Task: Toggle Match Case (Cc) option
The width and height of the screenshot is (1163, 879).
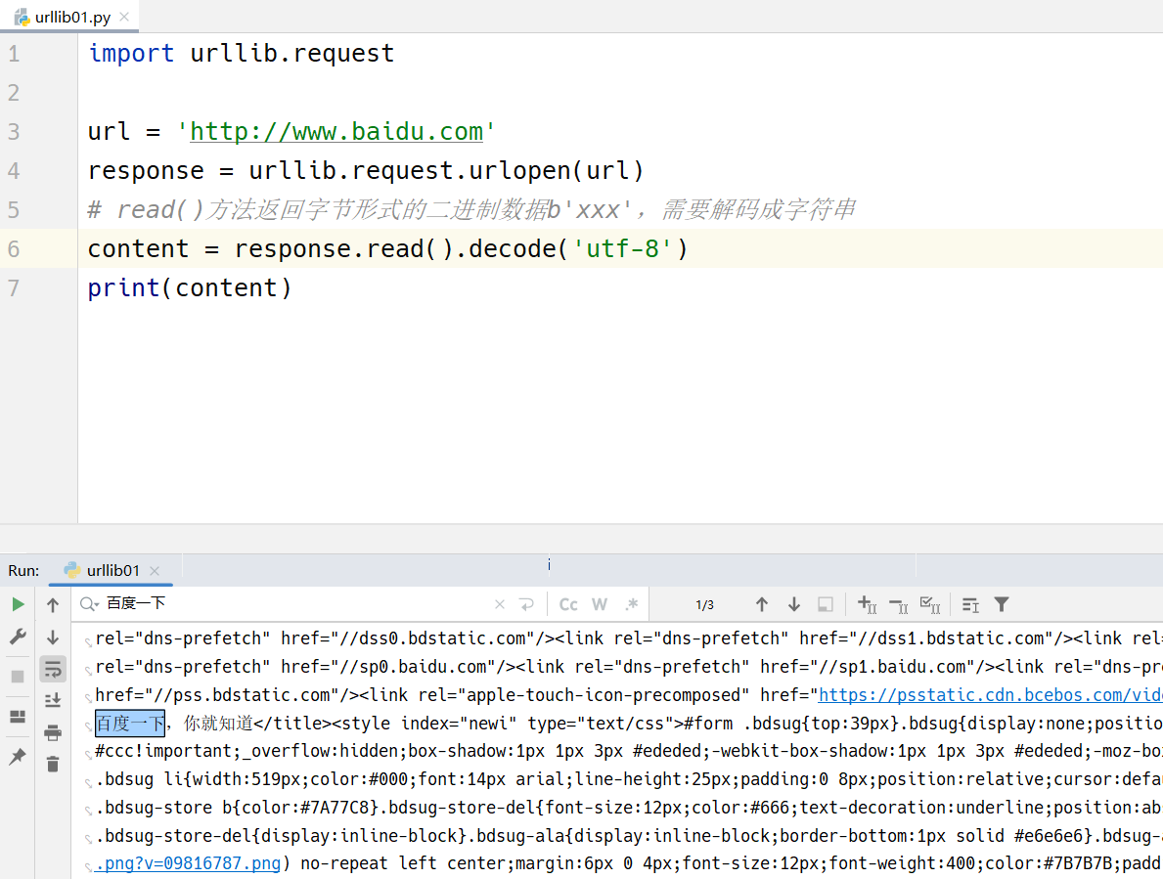Action: pos(568,605)
